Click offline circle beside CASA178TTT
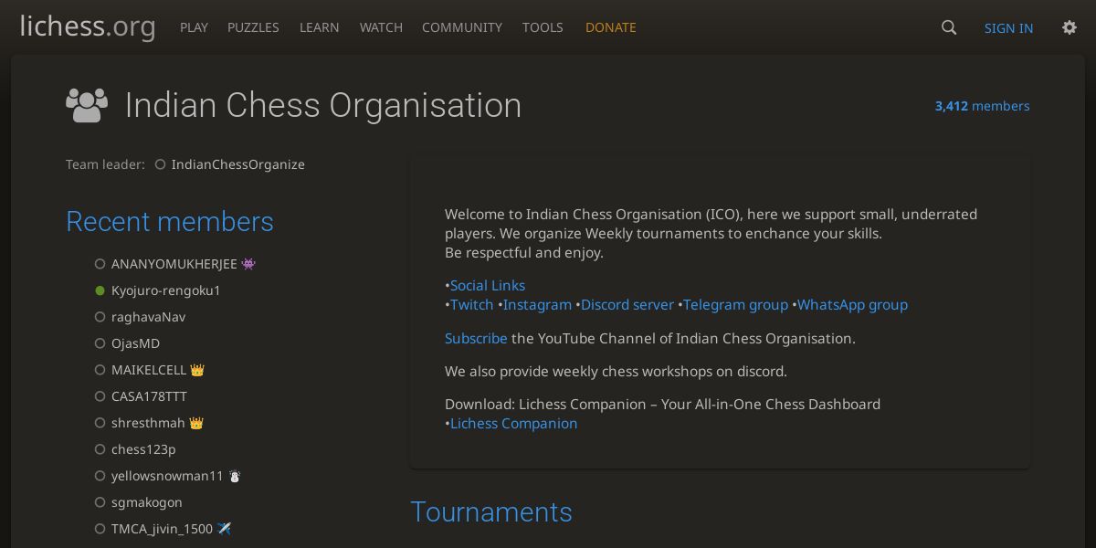Screen dimensions: 1096x548 (100, 396)
